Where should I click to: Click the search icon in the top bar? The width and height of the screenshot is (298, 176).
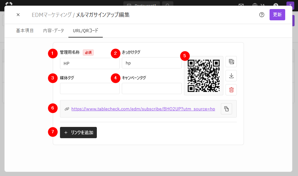167,4
